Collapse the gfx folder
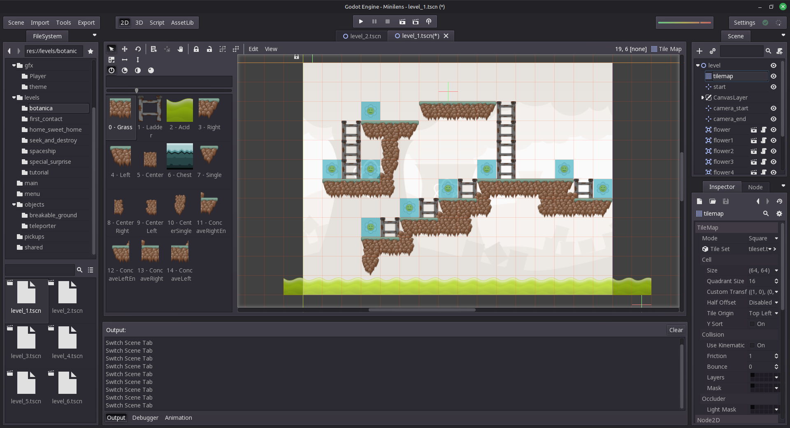Viewport: 790px width, 428px height. [14, 65]
